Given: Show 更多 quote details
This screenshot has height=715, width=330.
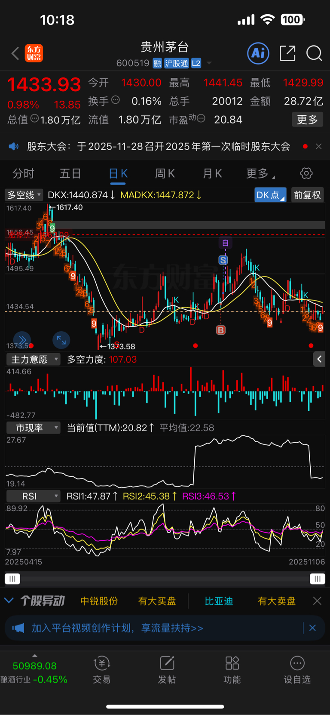Looking at the screenshot, I should click(x=307, y=120).
